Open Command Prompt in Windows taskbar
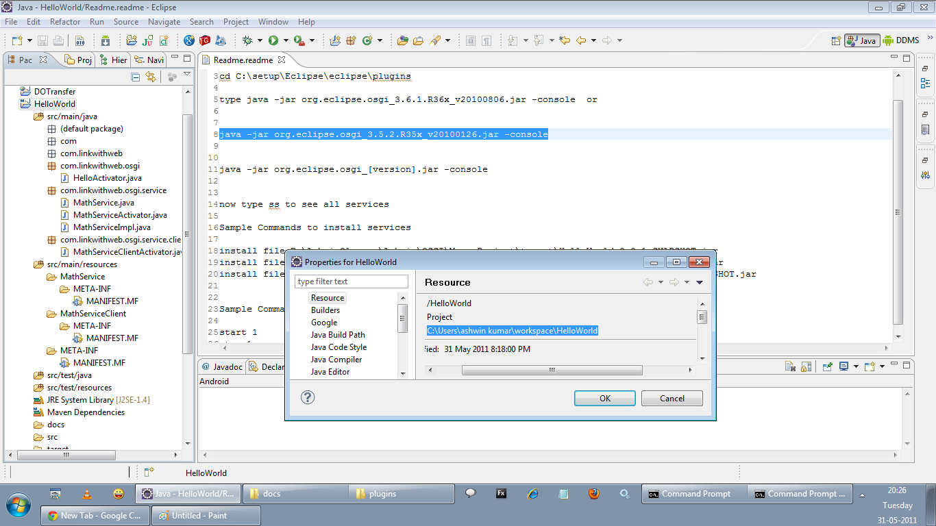The height and width of the screenshot is (526, 936). click(696, 494)
